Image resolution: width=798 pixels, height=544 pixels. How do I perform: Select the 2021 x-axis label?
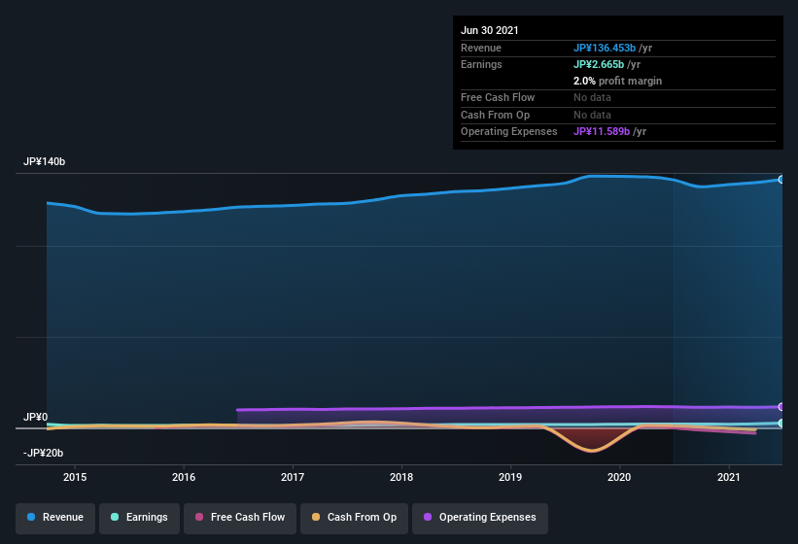[x=729, y=477]
